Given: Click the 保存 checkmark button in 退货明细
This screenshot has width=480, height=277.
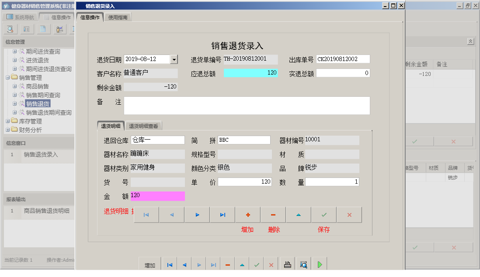Looking at the screenshot, I should (324, 214).
